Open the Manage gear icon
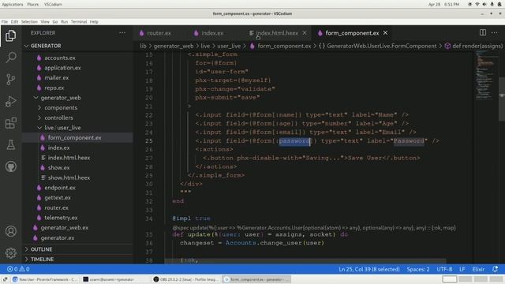The width and height of the screenshot is (505, 284). pos(10,252)
